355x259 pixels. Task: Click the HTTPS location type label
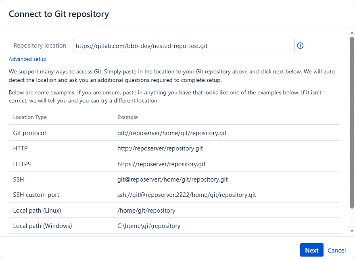[x=22, y=164]
